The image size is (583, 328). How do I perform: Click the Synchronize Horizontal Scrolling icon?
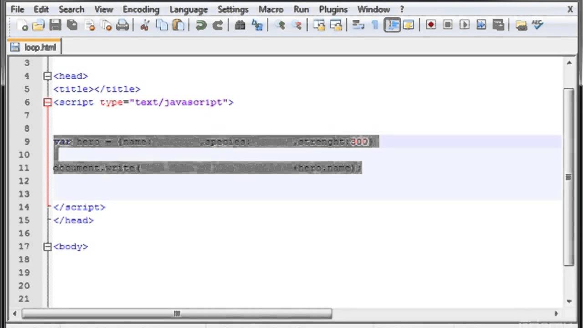tap(336, 25)
